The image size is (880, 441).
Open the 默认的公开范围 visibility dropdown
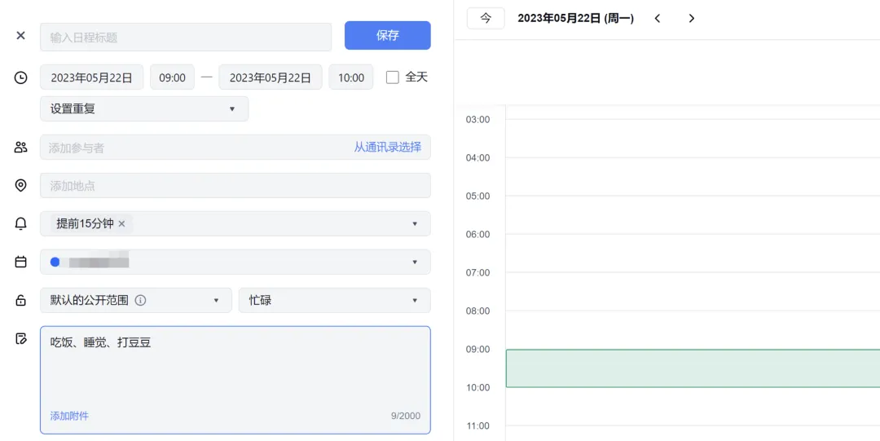135,300
